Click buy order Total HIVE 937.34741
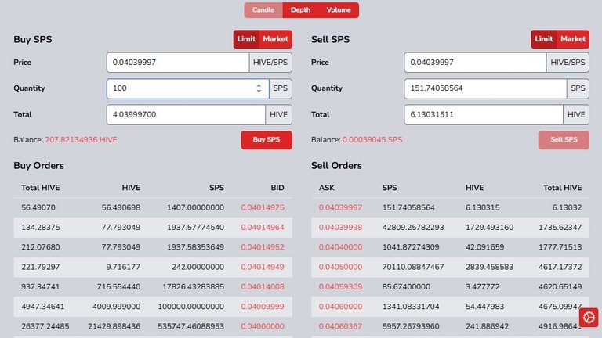The height and width of the screenshot is (338, 602). click(41, 287)
